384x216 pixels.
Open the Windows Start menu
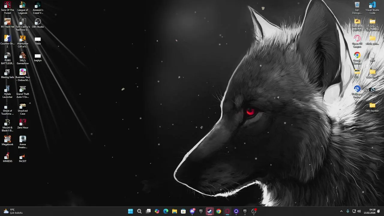130,211
